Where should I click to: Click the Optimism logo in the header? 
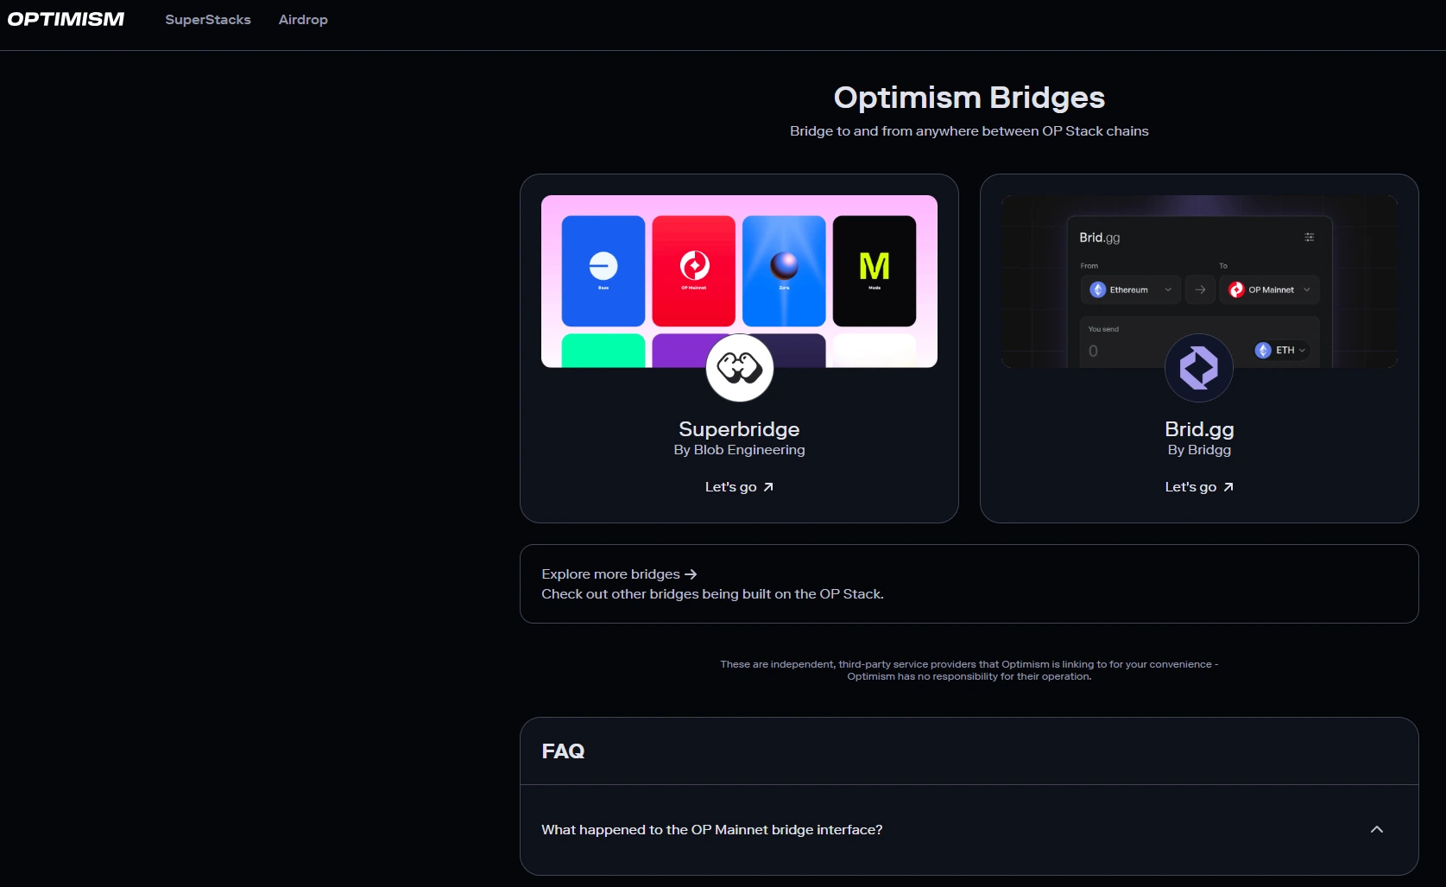pyautogui.click(x=65, y=19)
